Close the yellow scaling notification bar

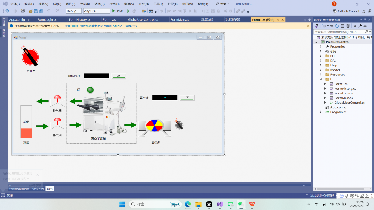(308, 26)
